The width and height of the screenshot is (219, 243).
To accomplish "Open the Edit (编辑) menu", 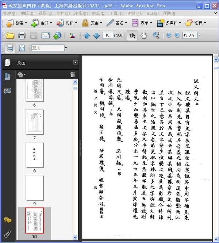I will pyautogui.click(x=27, y=13).
